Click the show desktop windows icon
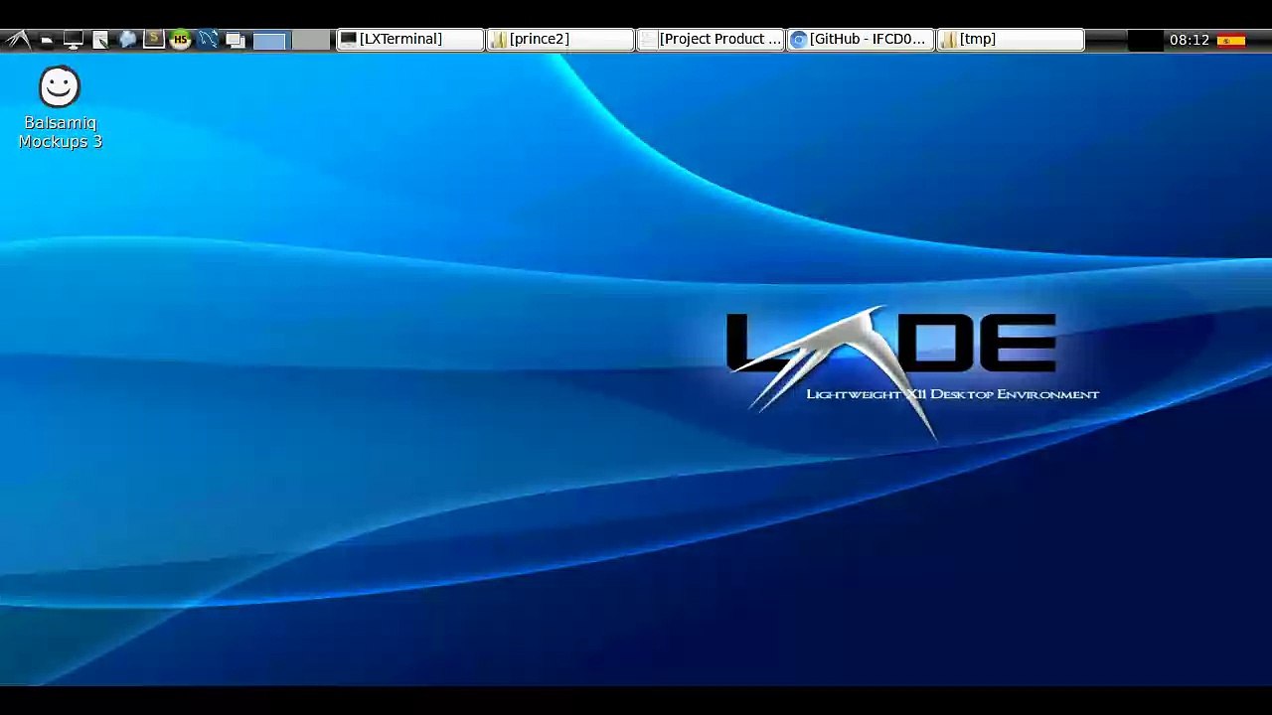 (x=236, y=40)
